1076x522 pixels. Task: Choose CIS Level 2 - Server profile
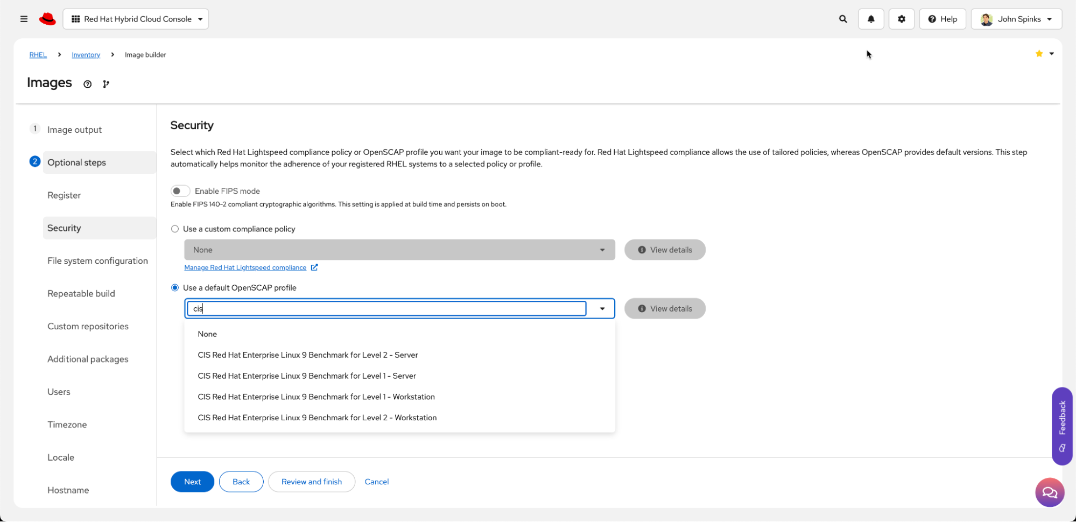pyautogui.click(x=307, y=355)
